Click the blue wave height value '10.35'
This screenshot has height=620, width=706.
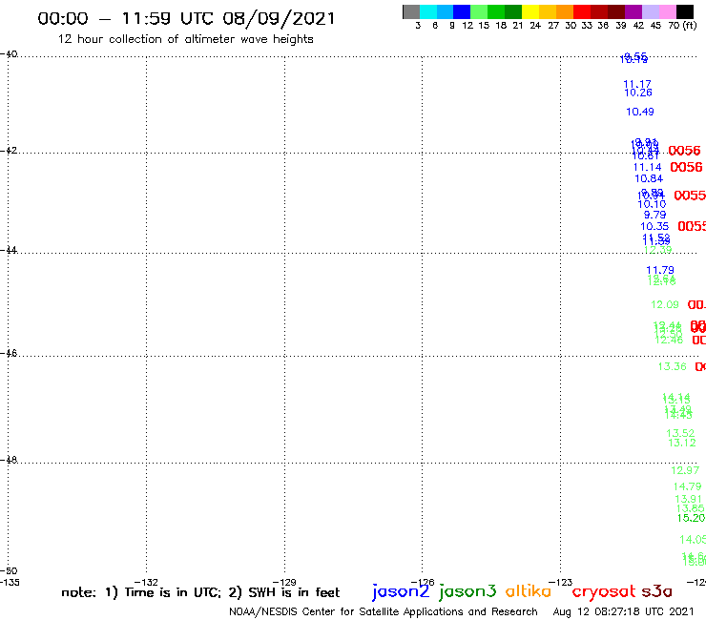pos(654,226)
